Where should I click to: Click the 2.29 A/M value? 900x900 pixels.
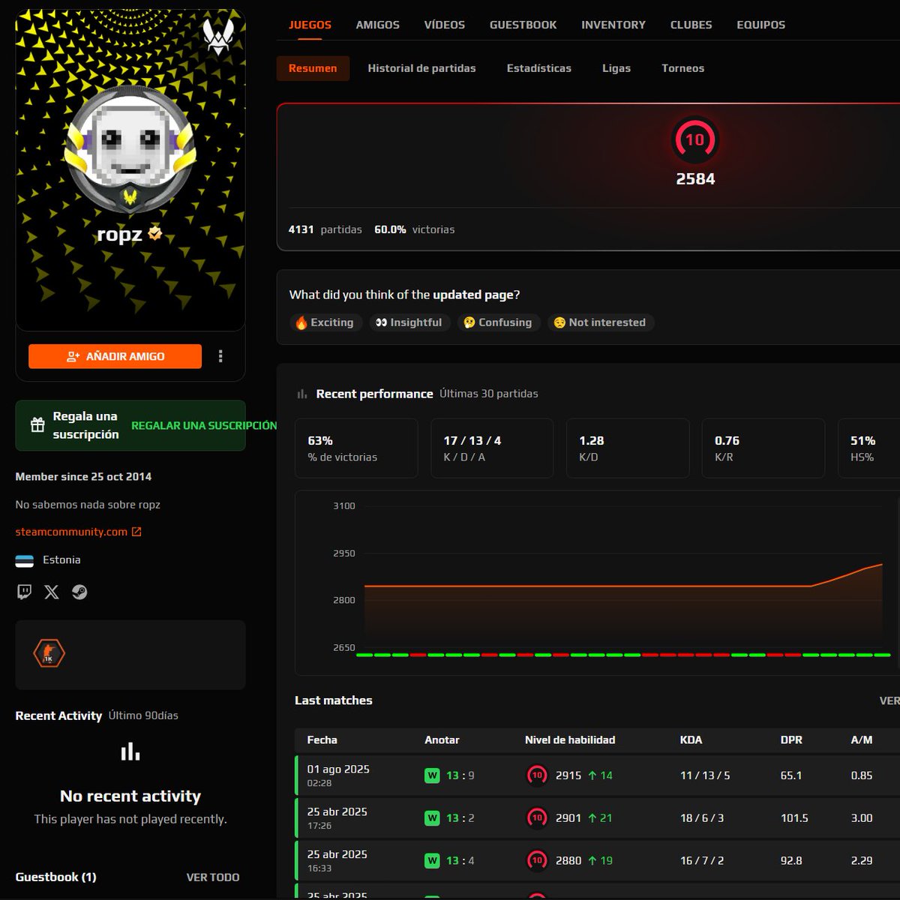tap(862, 861)
